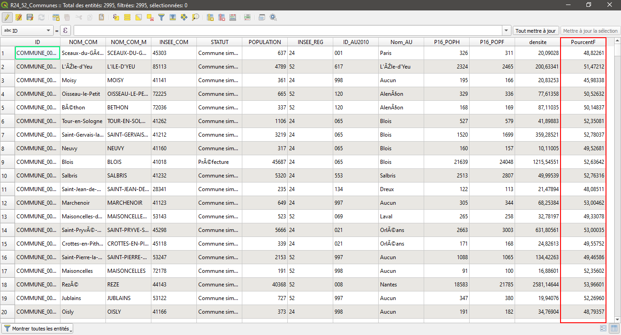621x335 pixels.
Task: Paste features from the clipboard
Action: [101, 17]
